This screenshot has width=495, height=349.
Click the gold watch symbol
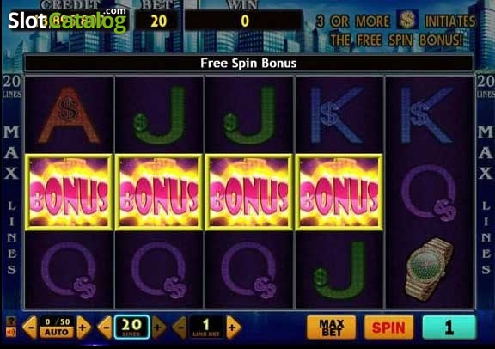tap(430, 269)
